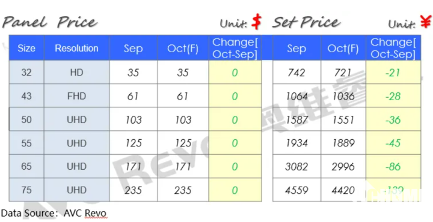Click the set price value 4559

point(296,190)
